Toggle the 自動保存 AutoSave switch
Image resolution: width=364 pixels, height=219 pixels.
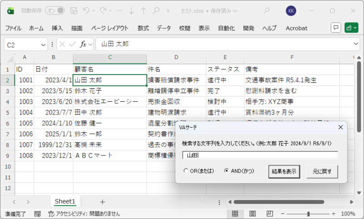coord(54,10)
